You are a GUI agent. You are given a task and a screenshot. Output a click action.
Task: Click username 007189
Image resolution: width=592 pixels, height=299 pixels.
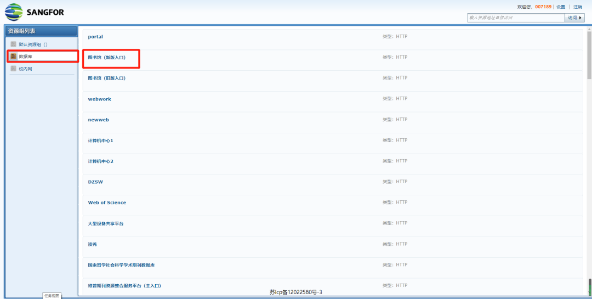click(543, 7)
